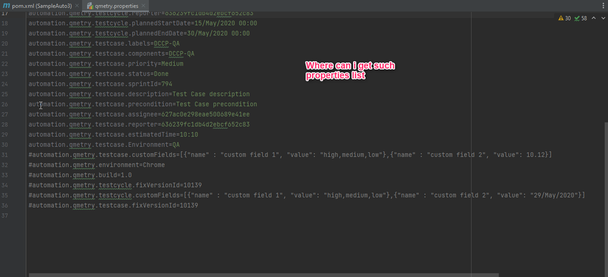The image size is (608, 277).
Task: Click the #automation.qmetry.environment=Chrome line
Action: [x=97, y=165]
